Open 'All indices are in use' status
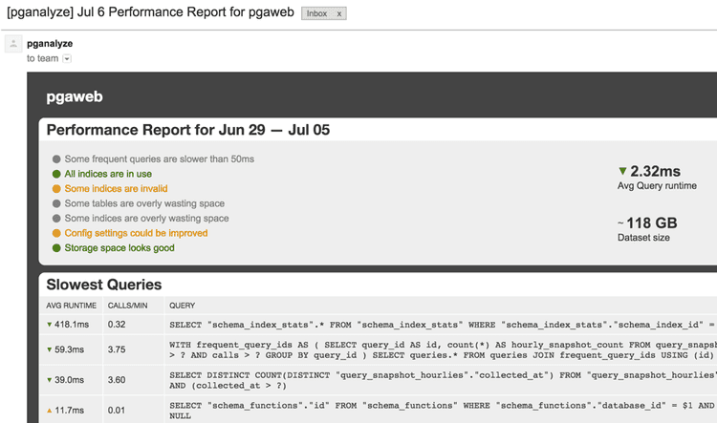Screen dimensions: 717x423 108,174
